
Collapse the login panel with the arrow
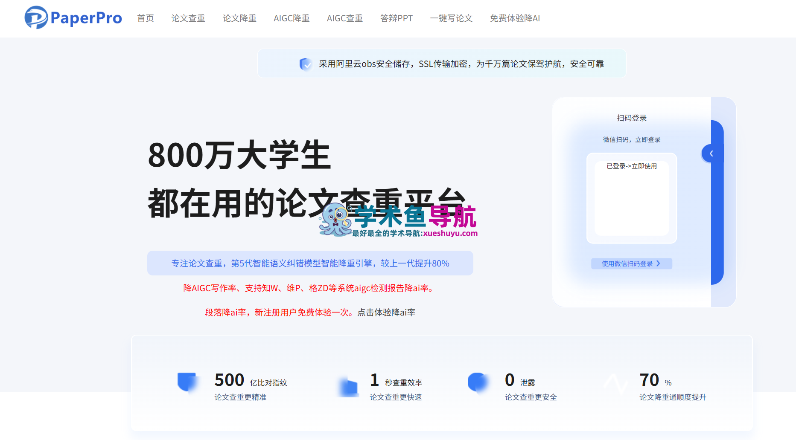711,153
